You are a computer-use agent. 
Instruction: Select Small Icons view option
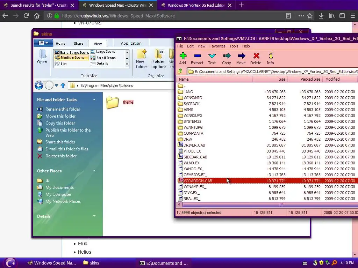103,58
